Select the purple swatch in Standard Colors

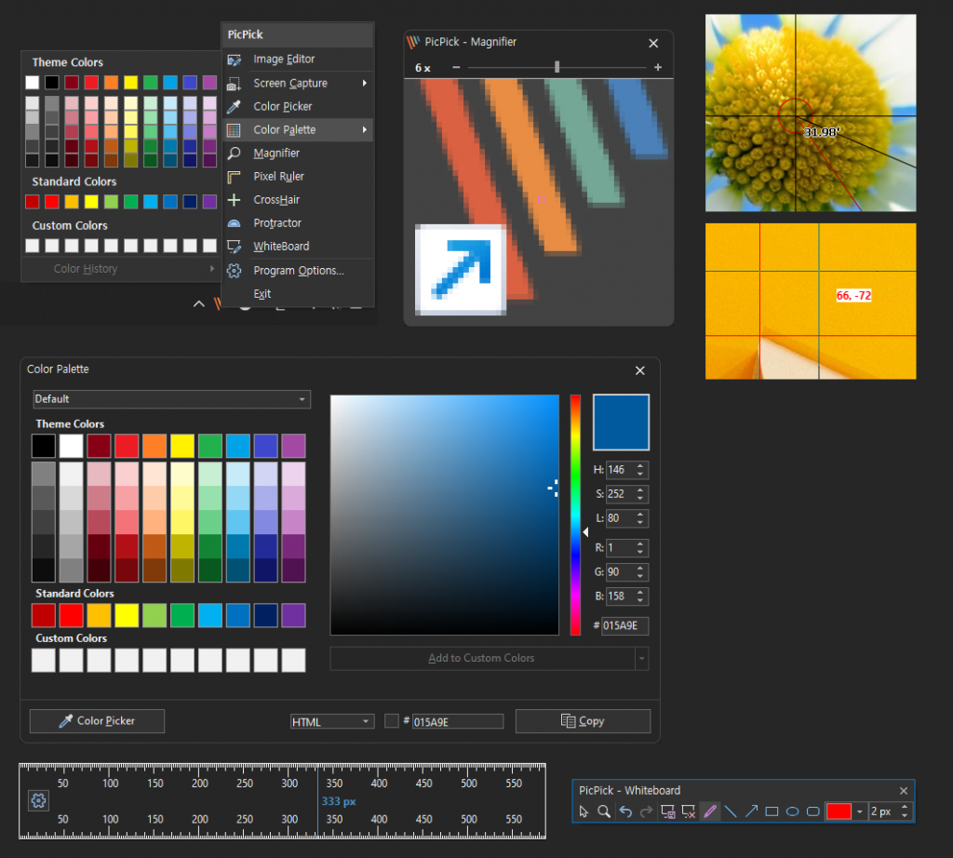[293, 615]
